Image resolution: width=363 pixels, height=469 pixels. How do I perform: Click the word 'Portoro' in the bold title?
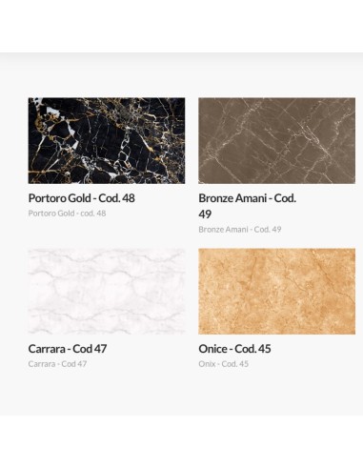tap(48, 198)
